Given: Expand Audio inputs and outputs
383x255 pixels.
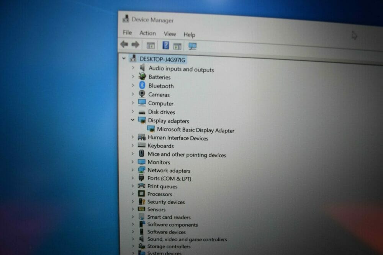Looking at the screenshot, I should (x=133, y=68).
